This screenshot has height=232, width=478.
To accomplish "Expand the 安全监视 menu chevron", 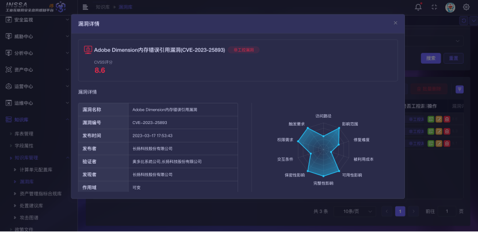I will tap(67, 20).
